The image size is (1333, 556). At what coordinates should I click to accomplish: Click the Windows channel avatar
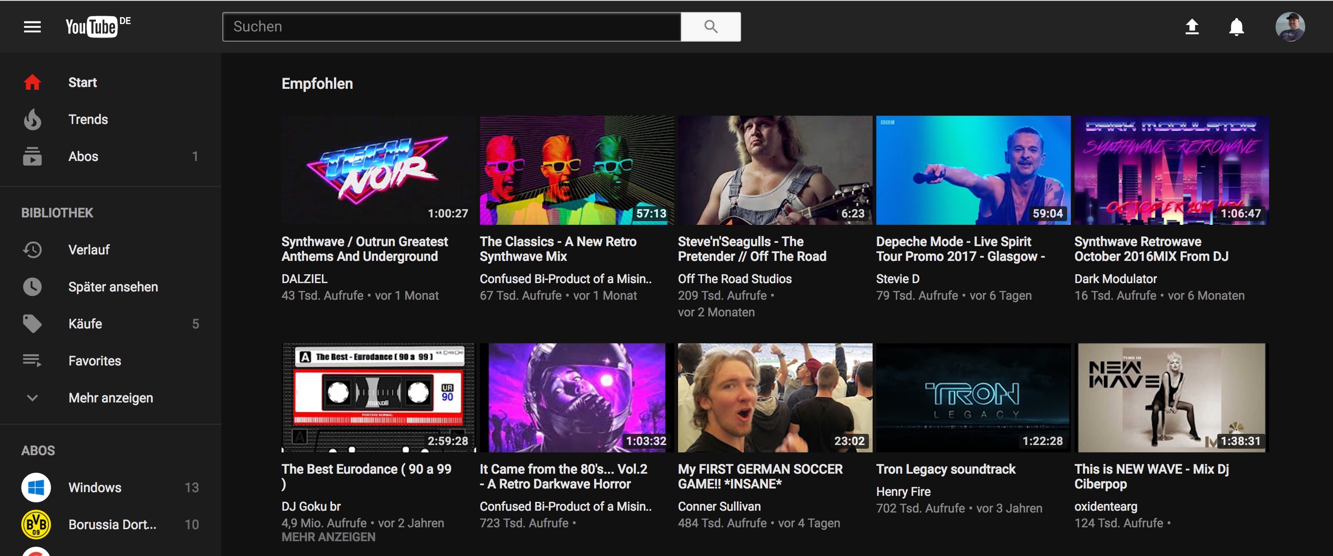tap(36, 487)
